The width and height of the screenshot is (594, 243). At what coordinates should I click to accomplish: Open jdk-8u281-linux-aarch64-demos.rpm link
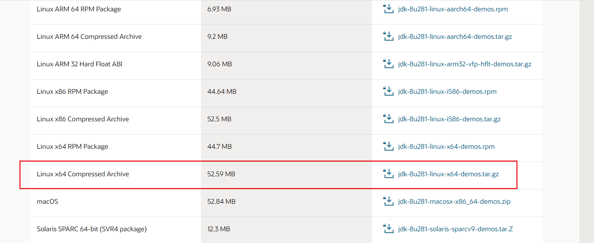click(x=453, y=9)
